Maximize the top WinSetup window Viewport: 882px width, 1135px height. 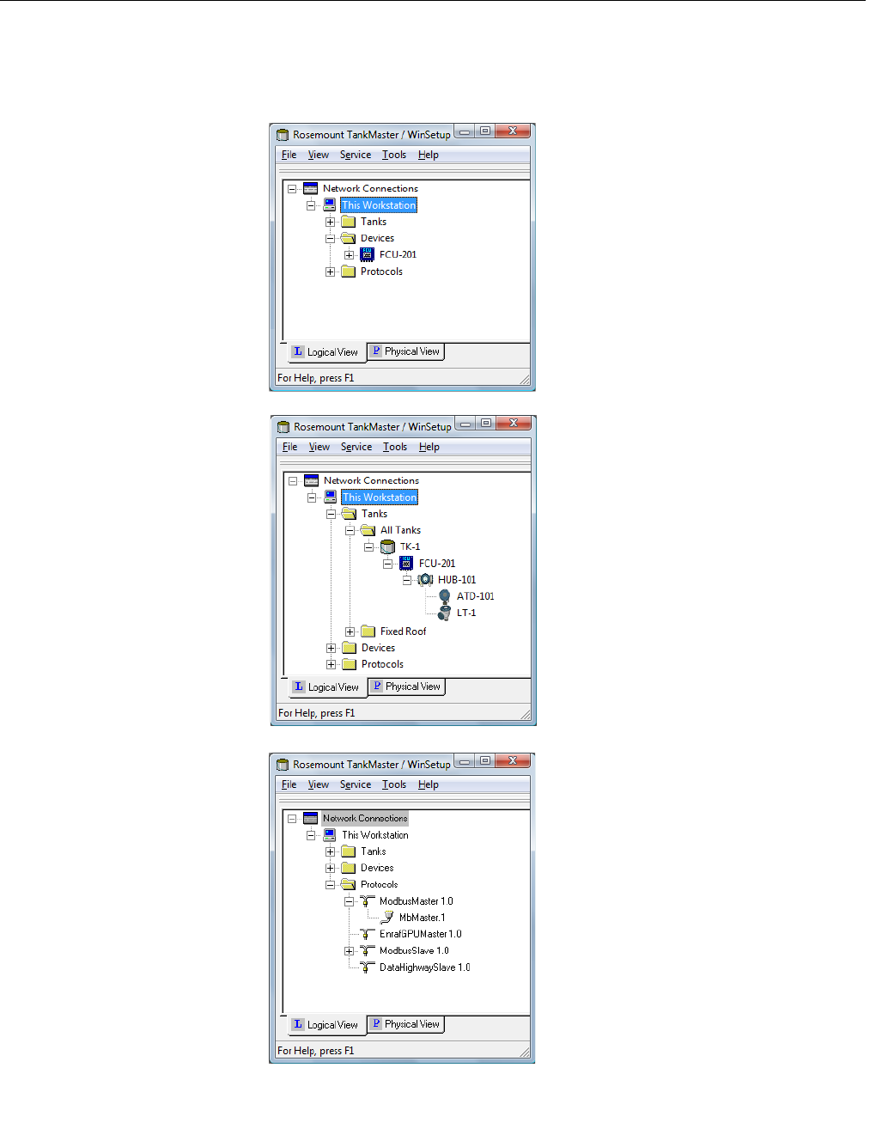point(485,131)
